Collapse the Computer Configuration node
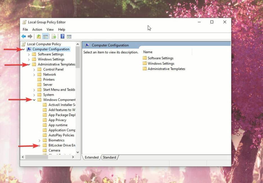The image size is (263, 183). coord(24,49)
